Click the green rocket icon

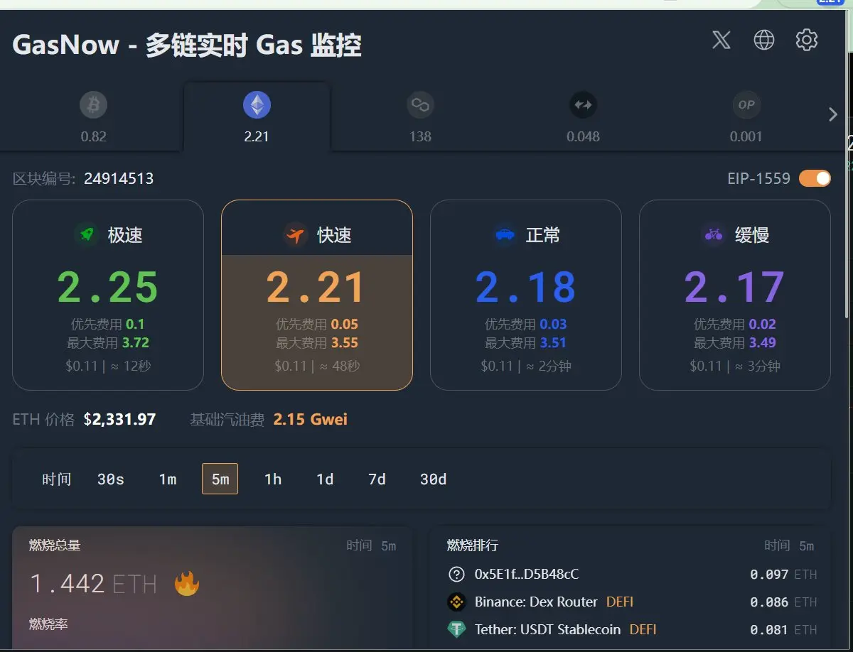click(87, 234)
